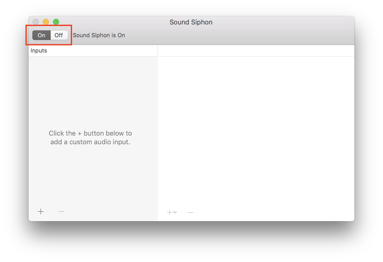Click empty toolbar space right of status text
This screenshot has height=262, width=383.
tap(239, 35)
